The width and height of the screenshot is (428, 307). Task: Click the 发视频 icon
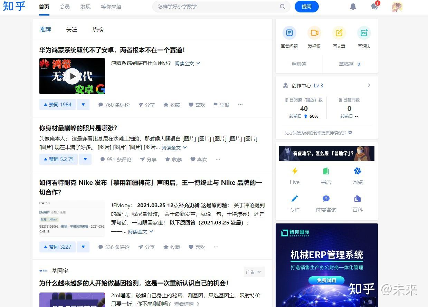[x=314, y=33]
